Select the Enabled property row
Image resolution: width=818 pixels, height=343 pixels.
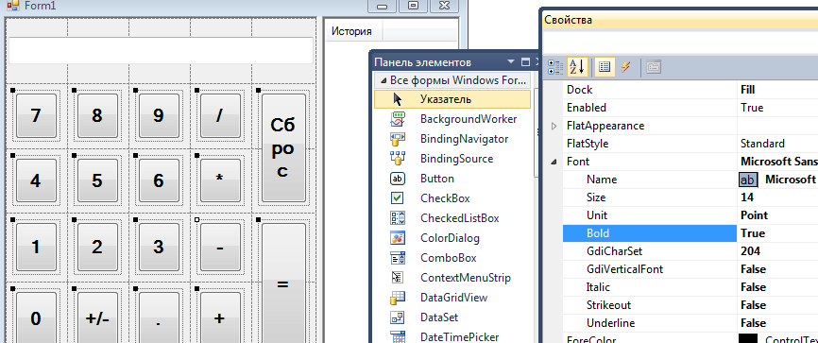690,108
